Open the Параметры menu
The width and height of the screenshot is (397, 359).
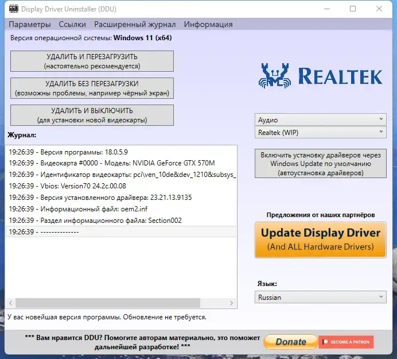[30, 24]
